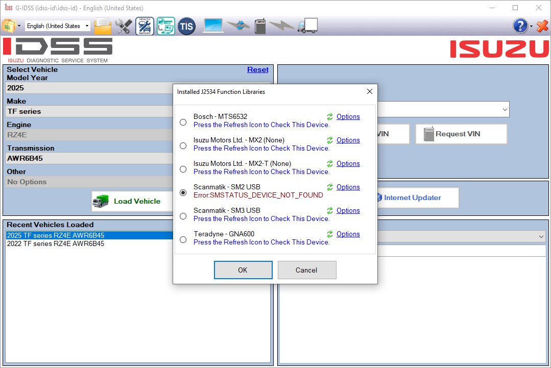This screenshot has width=551, height=368.
Task: Click OK in the J2534 dialog
Action: [x=243, y=270]
